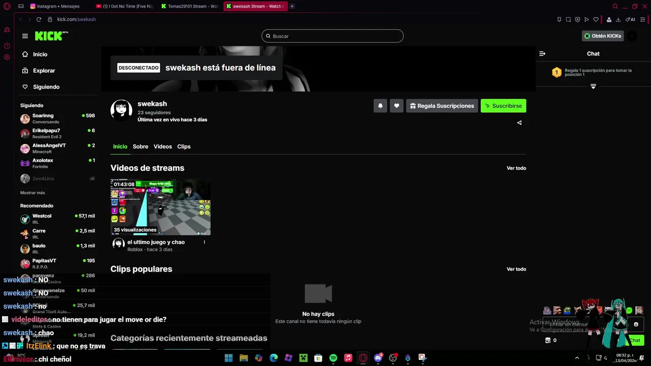Open Minecraft from taskbar

(x=303, y=358)
